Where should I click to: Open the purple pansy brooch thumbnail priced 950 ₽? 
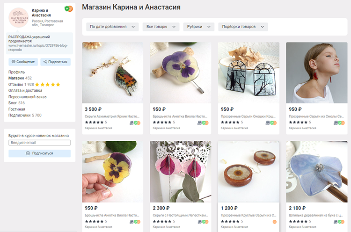pos(180,72)
